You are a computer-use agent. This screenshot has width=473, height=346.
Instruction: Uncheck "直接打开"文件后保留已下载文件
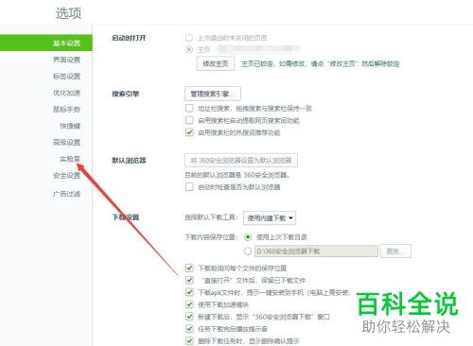(x=189, y=280)
